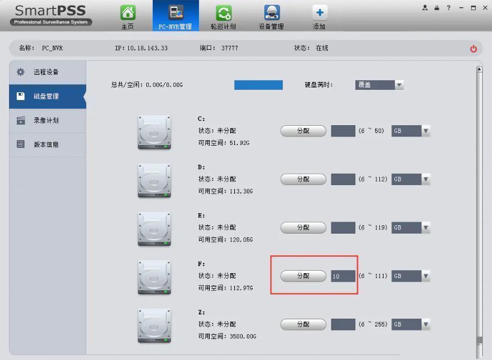
Task: Click 分配 allocate button for drive F
Action: 303,276
